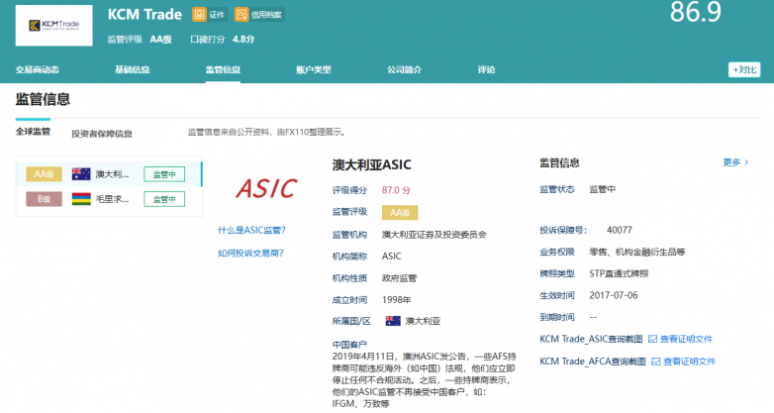
Task: Click 监管中 status badge for 澳大利亚
Action: coord(164,174)
